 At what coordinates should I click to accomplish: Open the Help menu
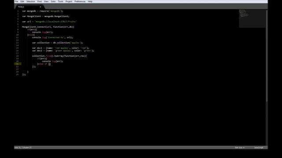pyautogui.click(x=90, y=1)
